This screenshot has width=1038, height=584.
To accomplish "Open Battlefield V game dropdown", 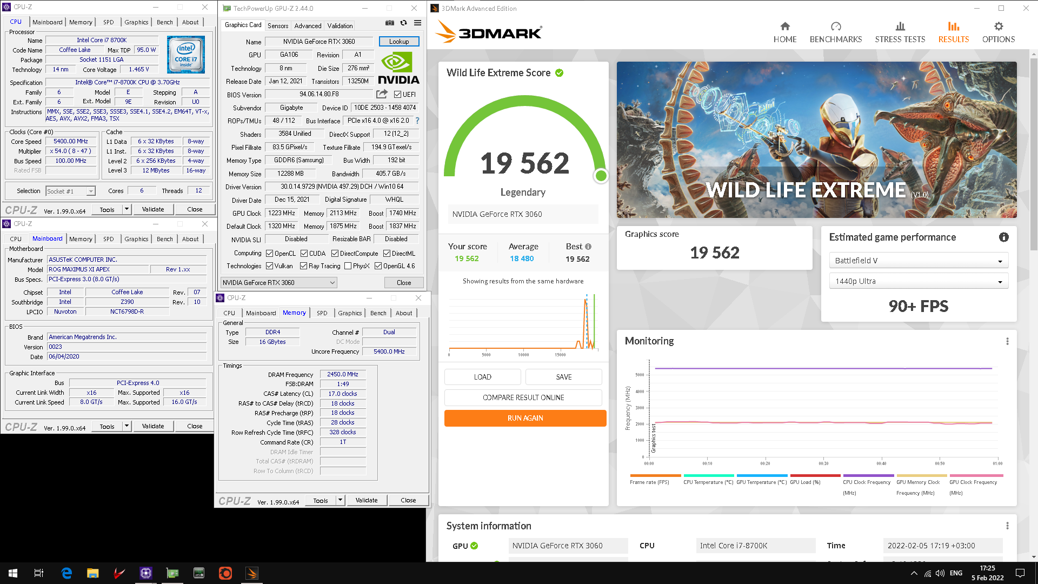I will (919, 261).
